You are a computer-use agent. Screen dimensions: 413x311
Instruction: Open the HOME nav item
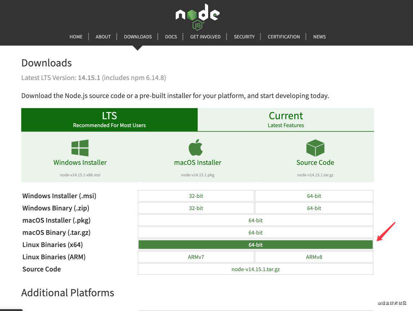point(76,37)
